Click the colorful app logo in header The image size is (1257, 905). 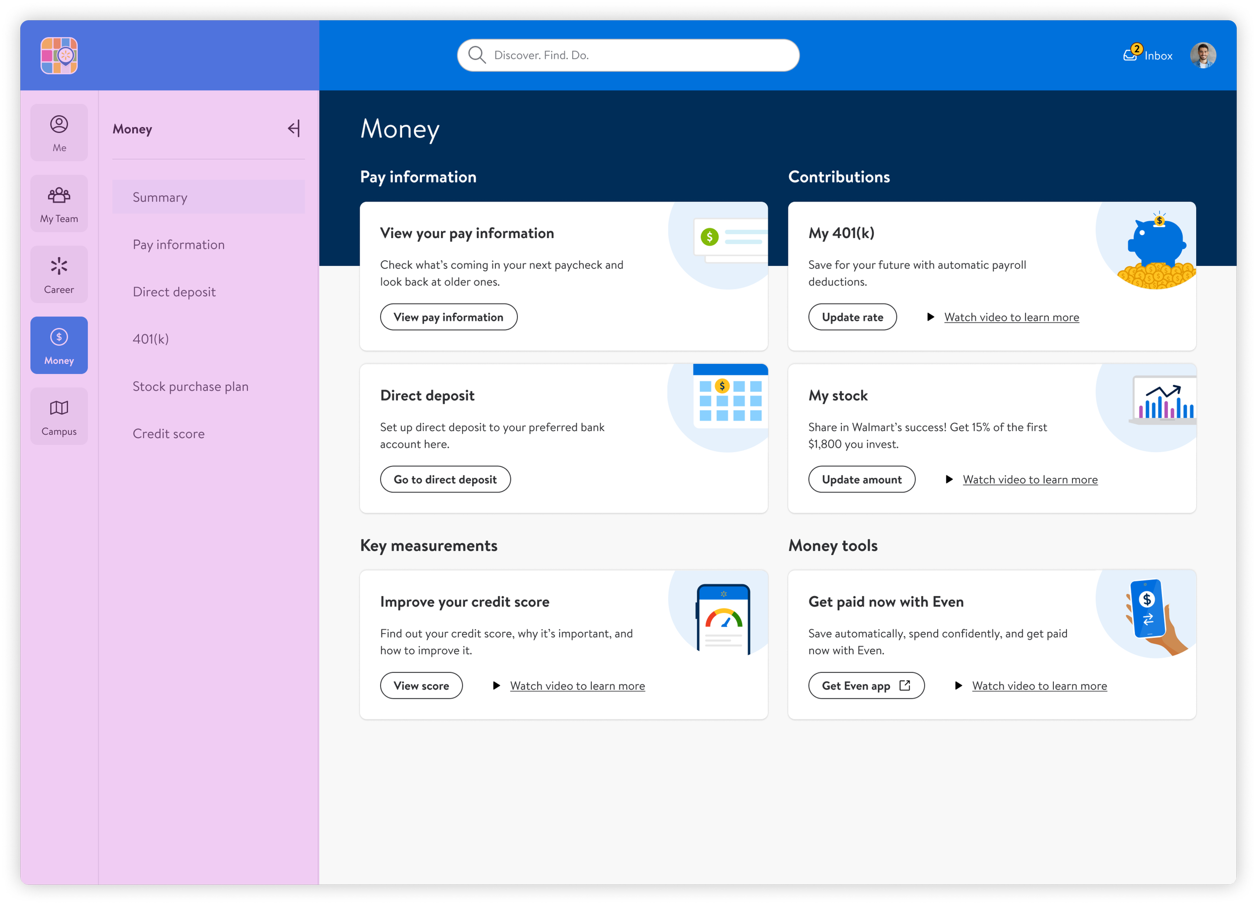tap(59, 55)
